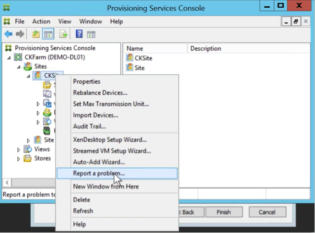Select Report a problem... in context menu
The height and width of the screenshot is (233, 315).
[117, 173]
